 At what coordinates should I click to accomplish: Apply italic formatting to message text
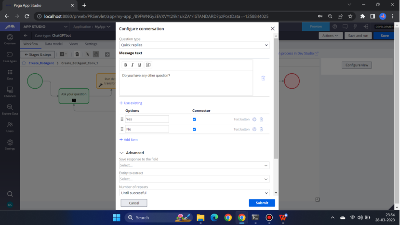coord(133,65)
